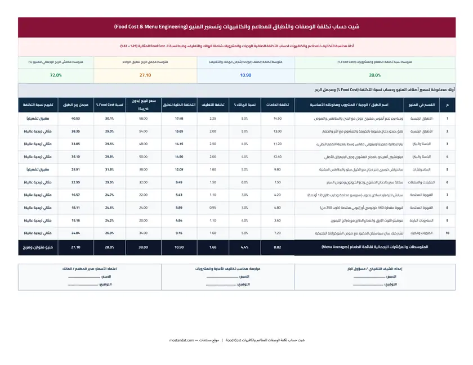Click the 'مجمل ربح الطبق' column header

[75, 105]
